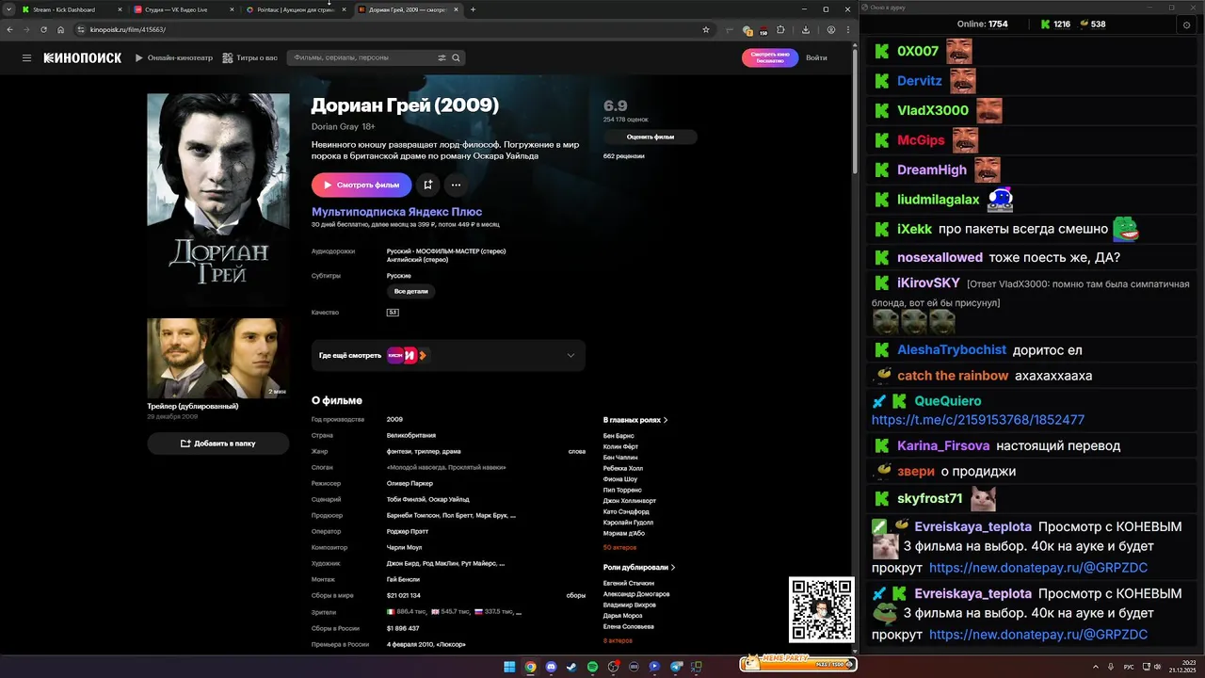Click the Смотреть фильм button
Image resolution: width=1205 pixels, height=678 pixels.
point(361,185)
